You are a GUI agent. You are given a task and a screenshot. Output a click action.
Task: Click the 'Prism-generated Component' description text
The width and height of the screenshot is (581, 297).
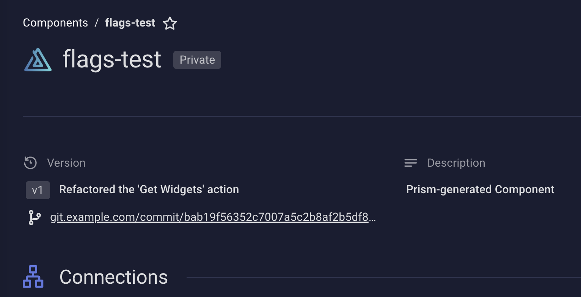pos(480,189)
